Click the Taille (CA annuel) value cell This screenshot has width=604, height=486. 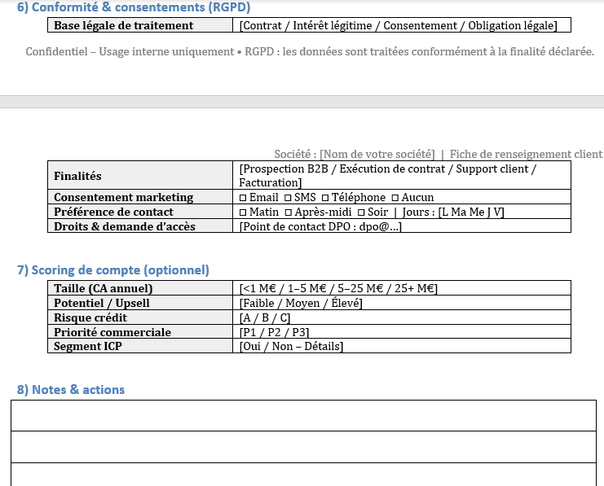(x=339, y=289)
